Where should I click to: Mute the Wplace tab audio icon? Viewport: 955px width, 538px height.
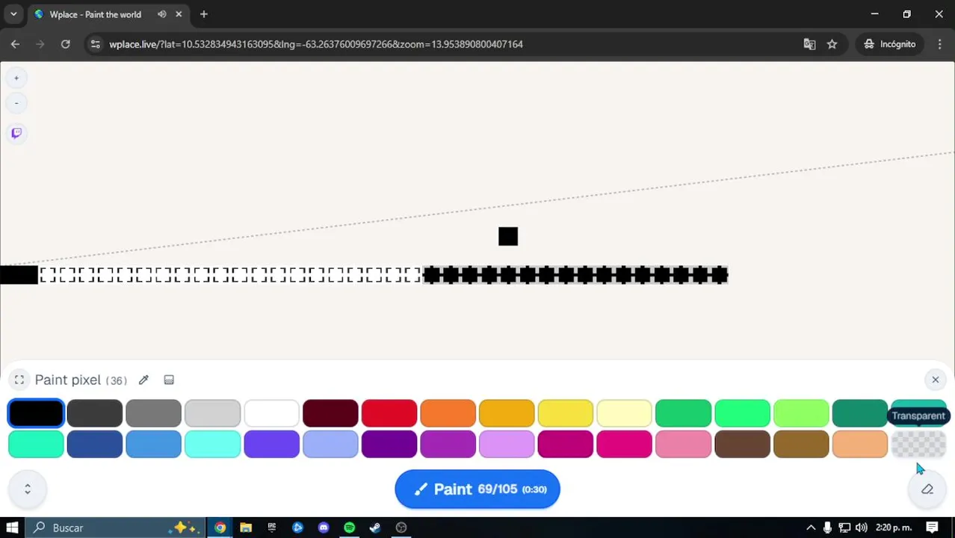pos(161,14)
